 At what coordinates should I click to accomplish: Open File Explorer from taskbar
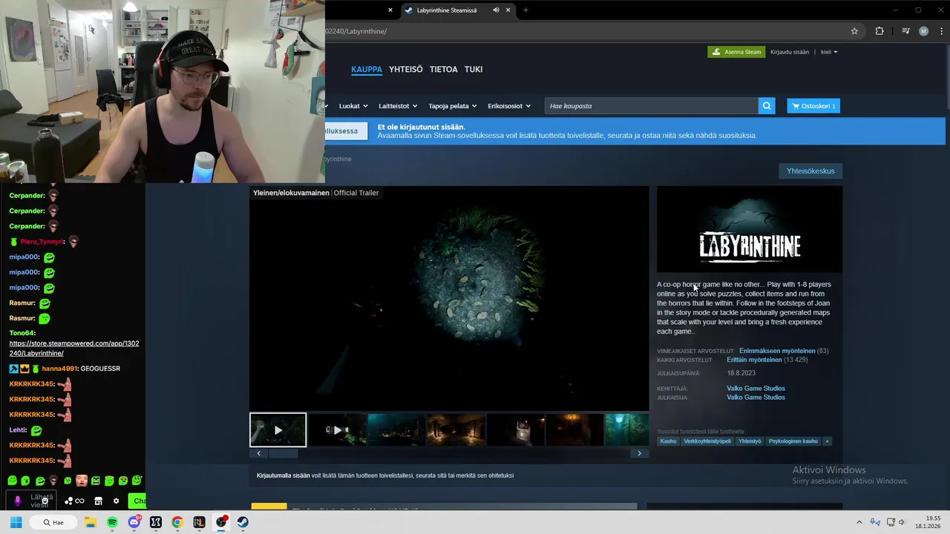pyautogui.click(x=91, y=522)
